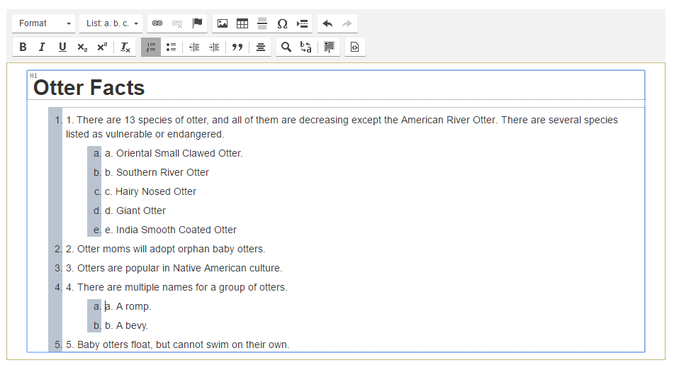This screenshot has height=370, width=674.
Task: Click the Unlink icon
Action: [x=177, y=23]
